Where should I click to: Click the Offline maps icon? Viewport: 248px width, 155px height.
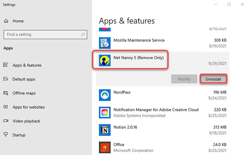click(6, 93)
